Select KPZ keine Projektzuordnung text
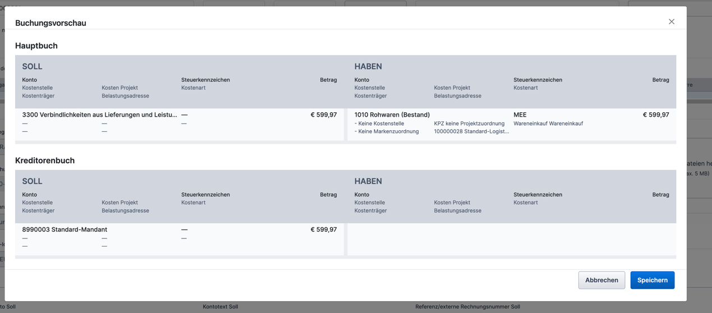The height and width of the screenshot is (313, 712). [x=468, y=123]
